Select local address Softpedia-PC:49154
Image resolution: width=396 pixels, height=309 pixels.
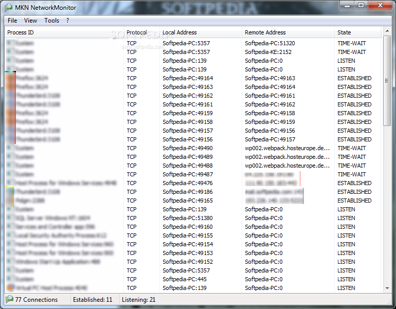tap(188, 244)
